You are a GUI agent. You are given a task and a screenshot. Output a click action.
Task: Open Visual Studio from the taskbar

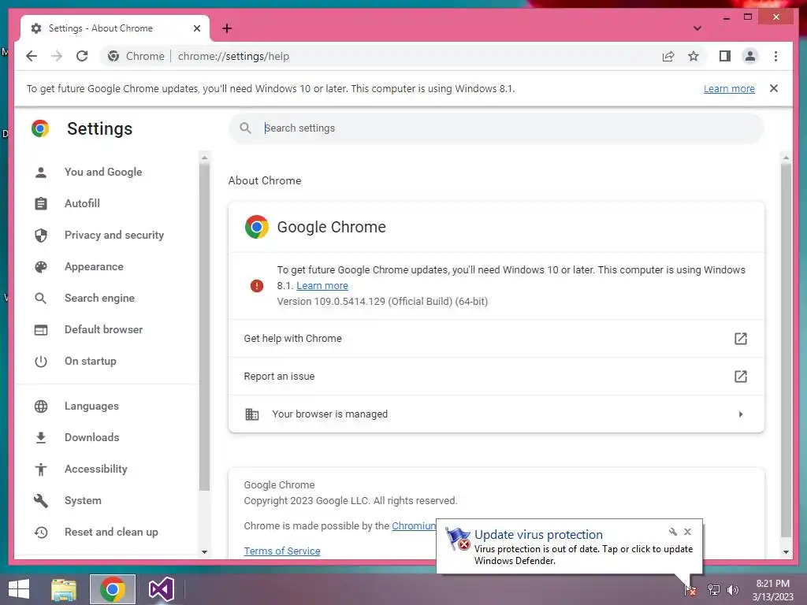pos(161,589)
